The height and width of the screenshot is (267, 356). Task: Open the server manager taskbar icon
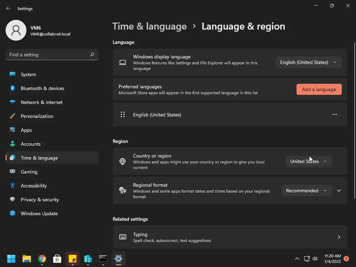(88, 259)
